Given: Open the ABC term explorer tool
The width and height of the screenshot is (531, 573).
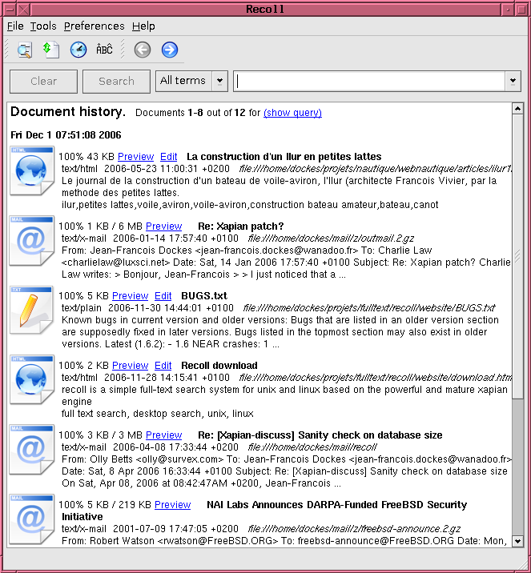Looking at the screenshot, I should pyautogui.click(x=104, y=50).
